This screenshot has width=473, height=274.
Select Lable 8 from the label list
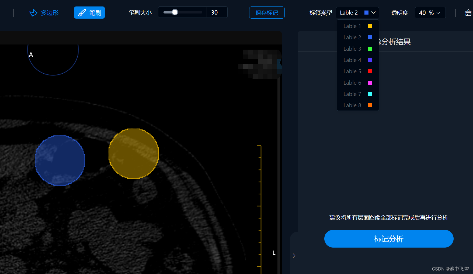[352, 105]
